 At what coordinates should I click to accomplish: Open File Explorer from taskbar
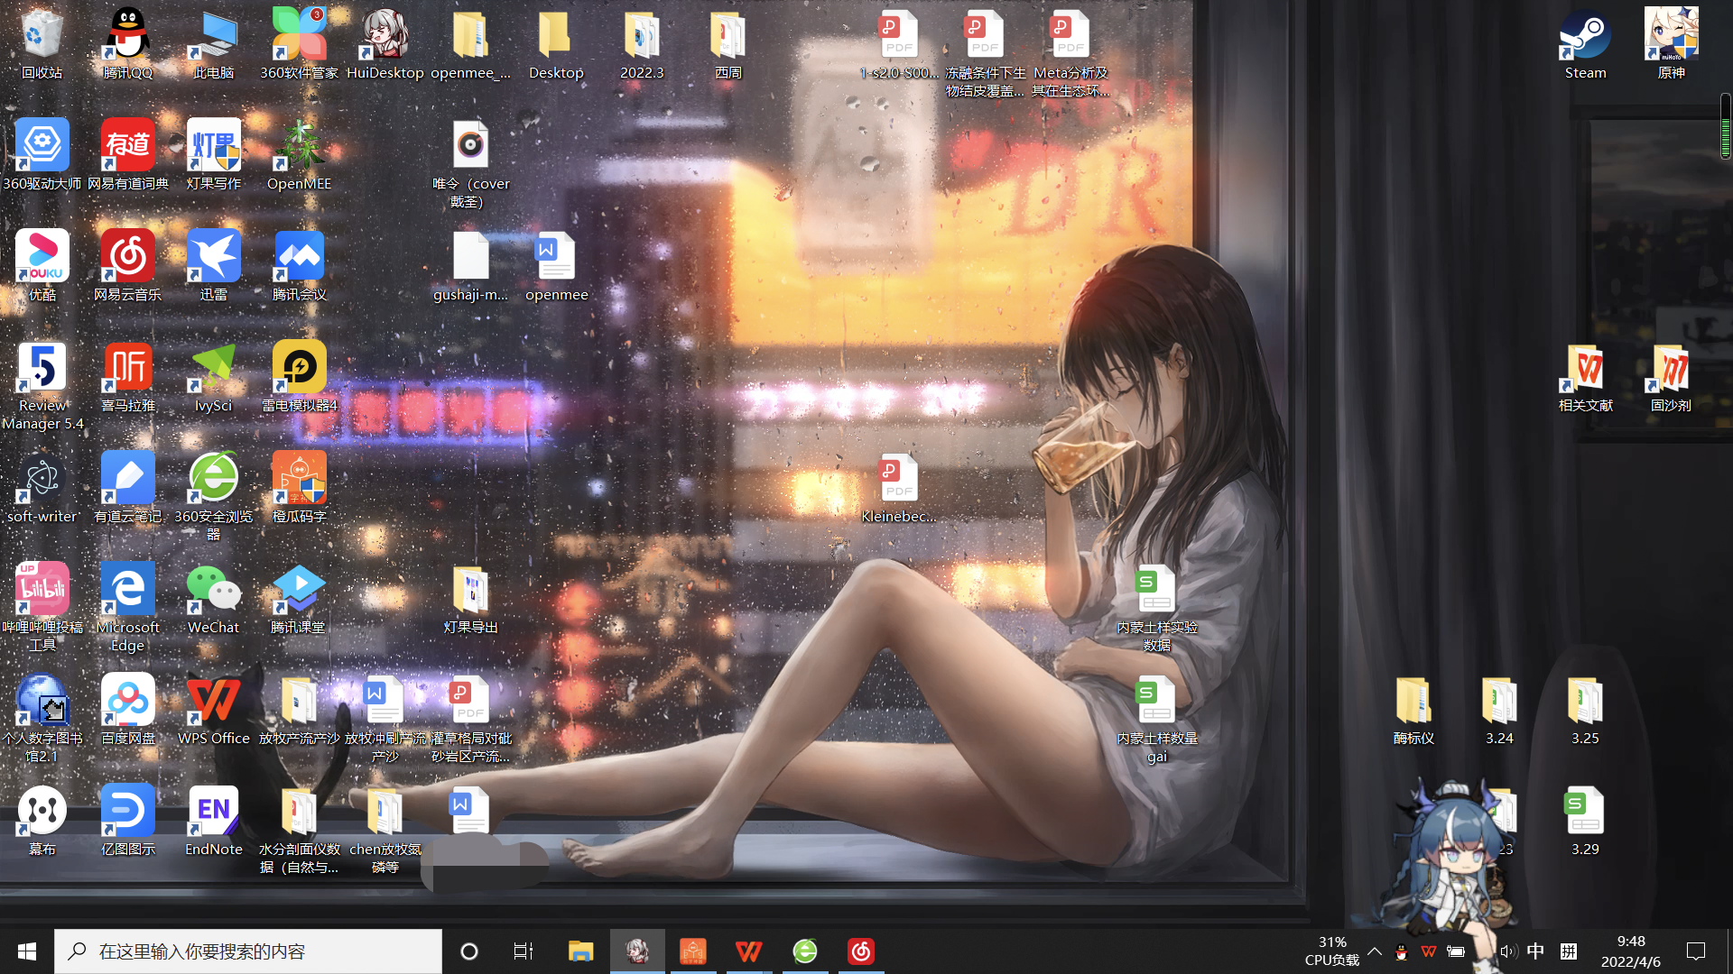[580, 951]
